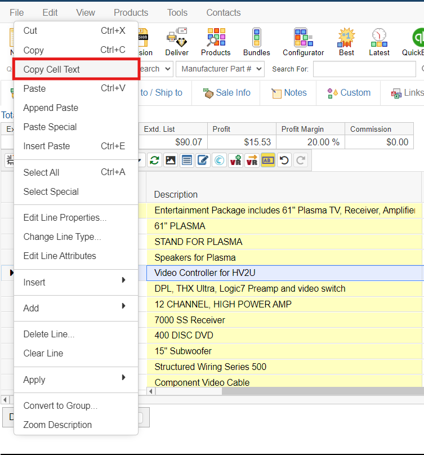Viewport: 424px width, 455px height.
Task: Click the Deliver toolbar icon
Action: [176, 42]
